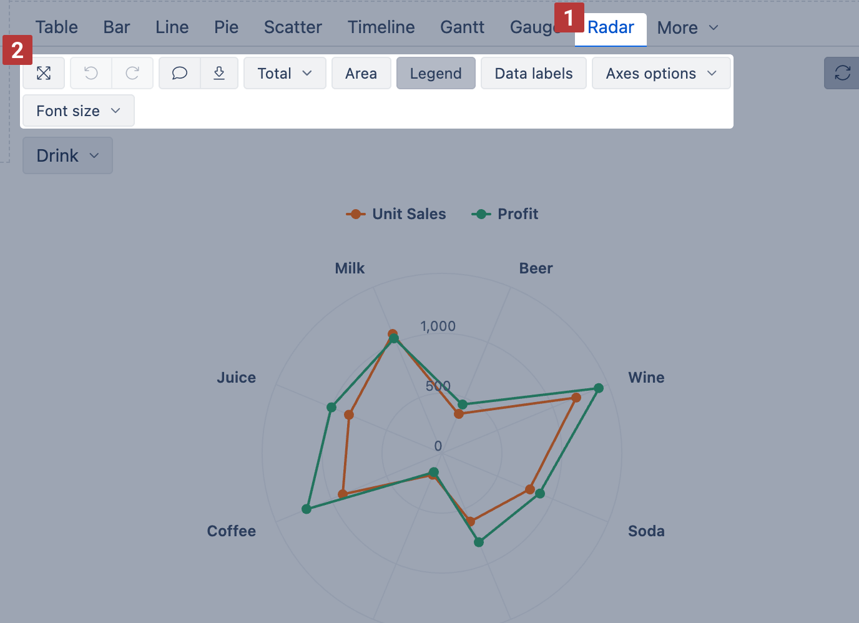
Task: Toggle Profit series in legend
Action: (x=505, y=214)
